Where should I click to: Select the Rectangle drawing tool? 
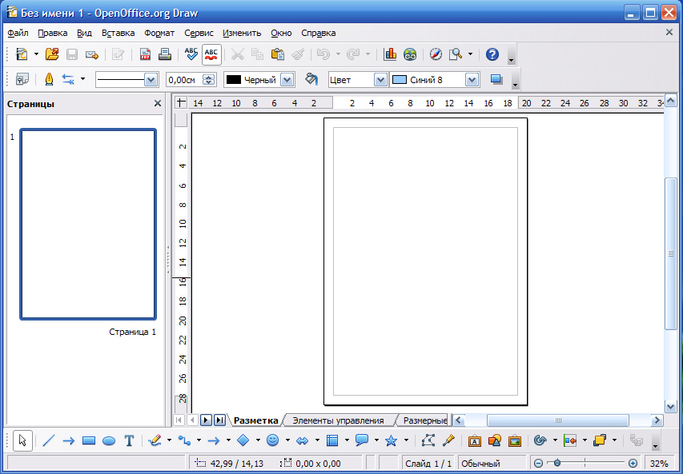click(x=89, y=440)
